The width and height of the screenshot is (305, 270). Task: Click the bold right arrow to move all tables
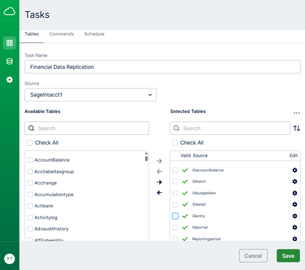pos(159,182)
